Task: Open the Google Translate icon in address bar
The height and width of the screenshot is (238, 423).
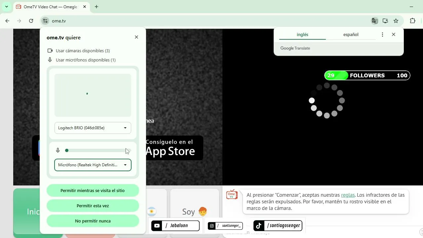Action: click(374, 21)
